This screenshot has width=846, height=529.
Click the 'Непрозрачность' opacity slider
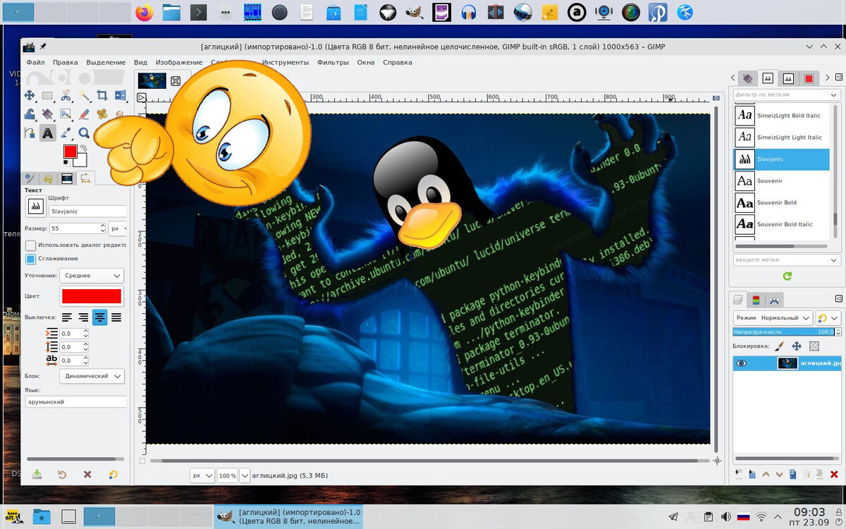click(x=783, y=332)
